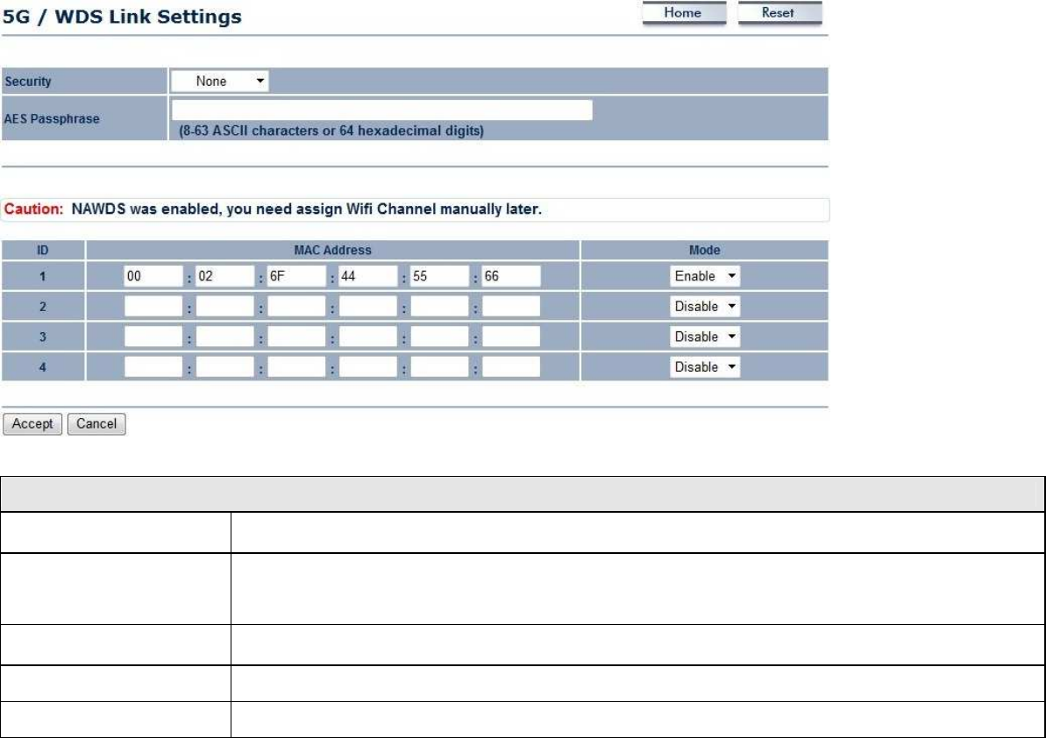Viewport: 1046px width, 738px height.
Task: Open the Mode dropdown for ID 2
Action: click(704, 307)
